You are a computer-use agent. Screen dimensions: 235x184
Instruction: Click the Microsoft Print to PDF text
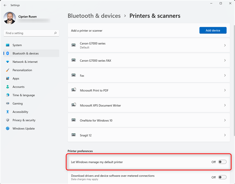pos(94,90)
